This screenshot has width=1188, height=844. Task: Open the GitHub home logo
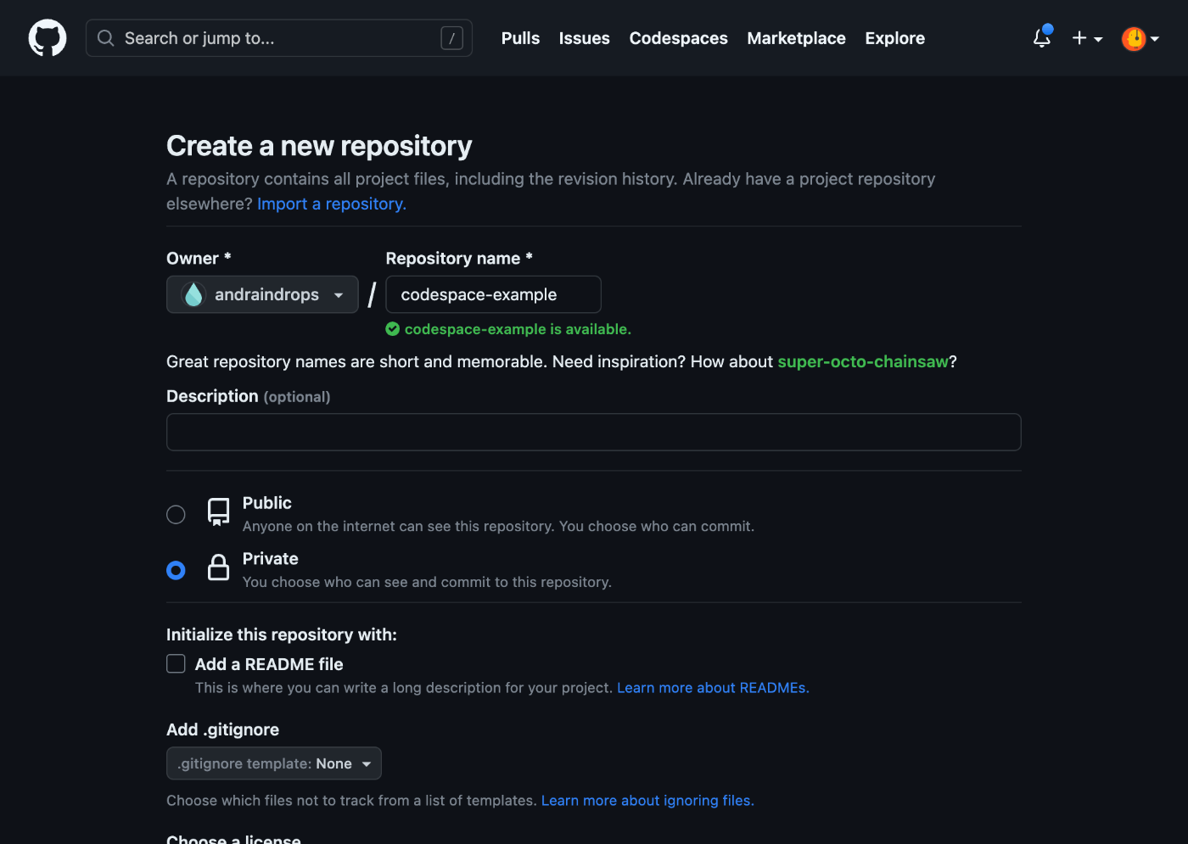pos(48,38)
